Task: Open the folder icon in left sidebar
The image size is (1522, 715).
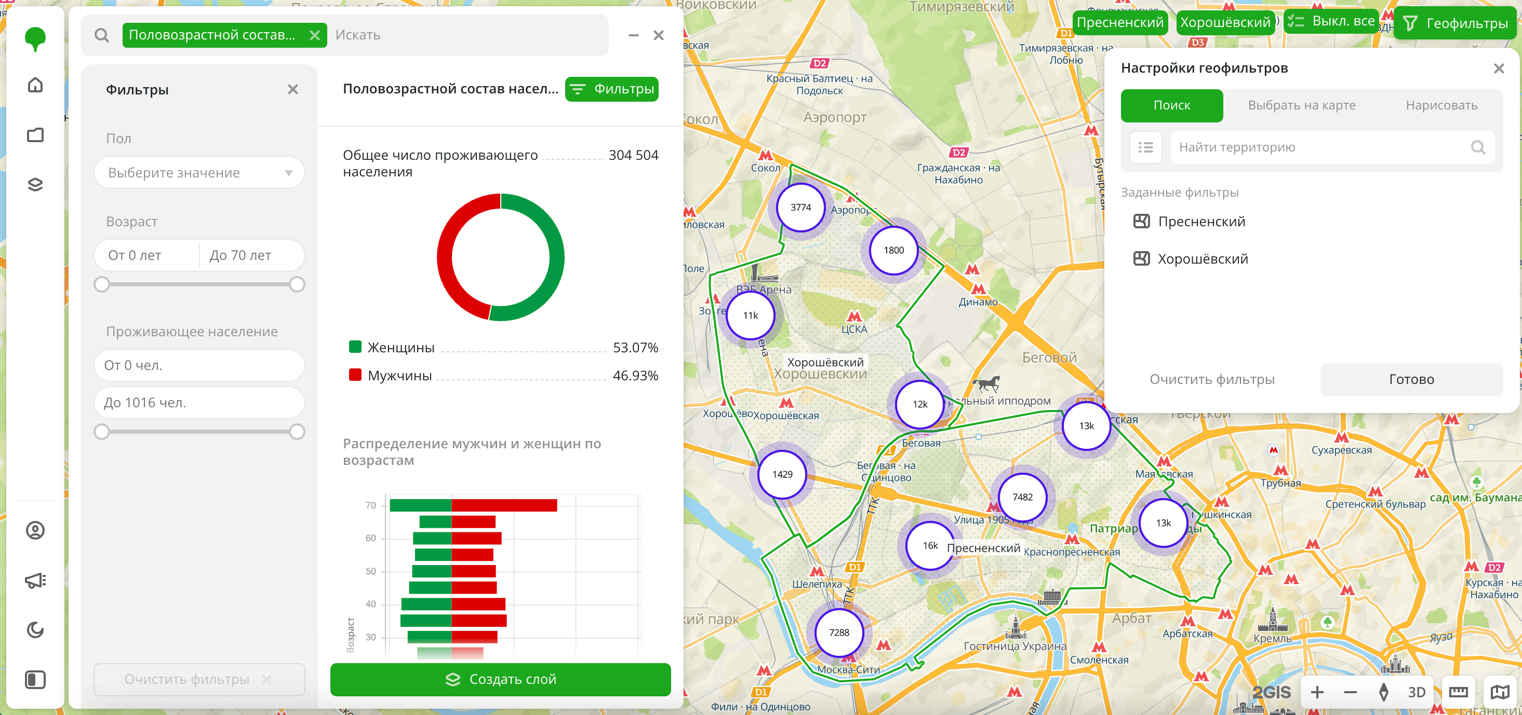Action: coord(35,135)
